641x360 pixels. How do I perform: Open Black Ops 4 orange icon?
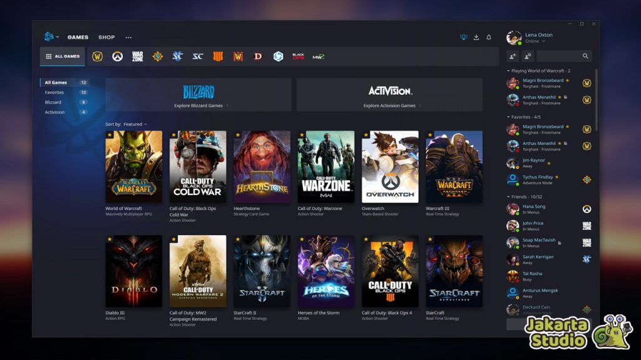point(218,56)
